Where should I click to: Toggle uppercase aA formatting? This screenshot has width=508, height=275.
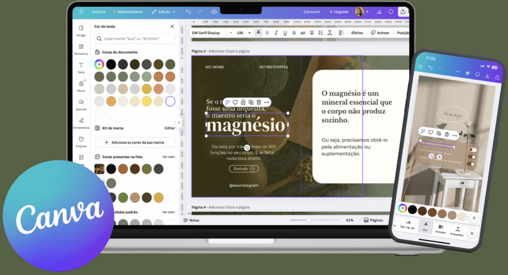[303, 33]
